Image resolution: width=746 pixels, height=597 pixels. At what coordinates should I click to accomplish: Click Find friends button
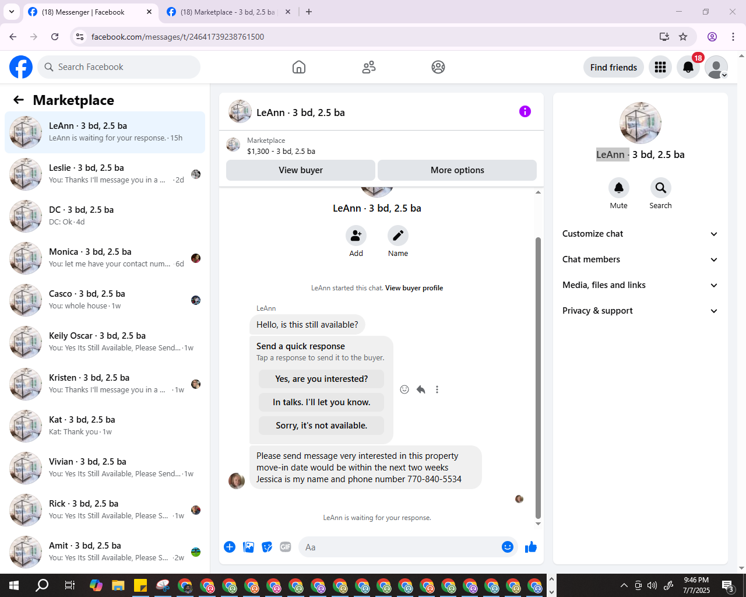(614, 67)
